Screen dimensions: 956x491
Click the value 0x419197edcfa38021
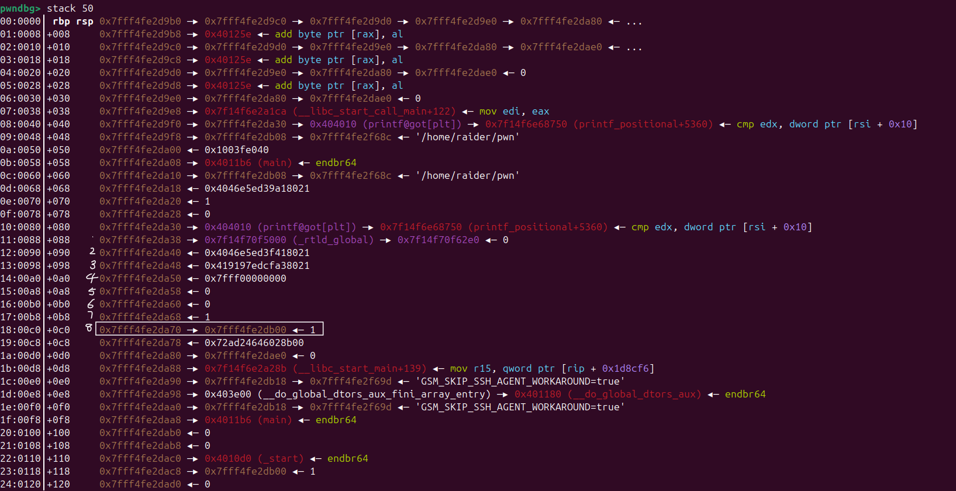257,265
